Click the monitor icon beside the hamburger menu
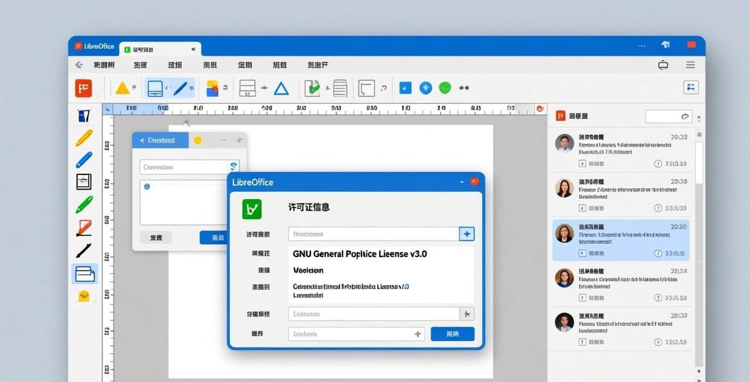The width and height of the screenshot is (750, 382). click(x=663, y=65)
